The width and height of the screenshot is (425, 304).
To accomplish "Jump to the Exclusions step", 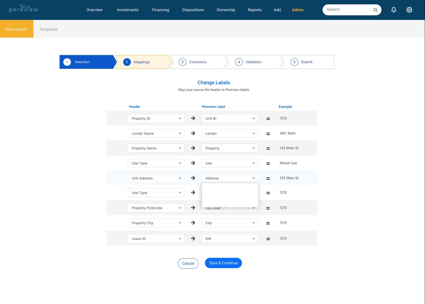I will click(199, 62).
